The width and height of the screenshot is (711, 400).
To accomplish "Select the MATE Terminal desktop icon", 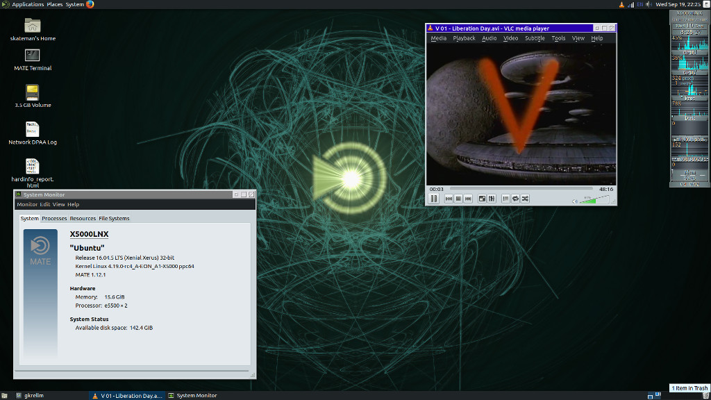I will coord(33,60).
